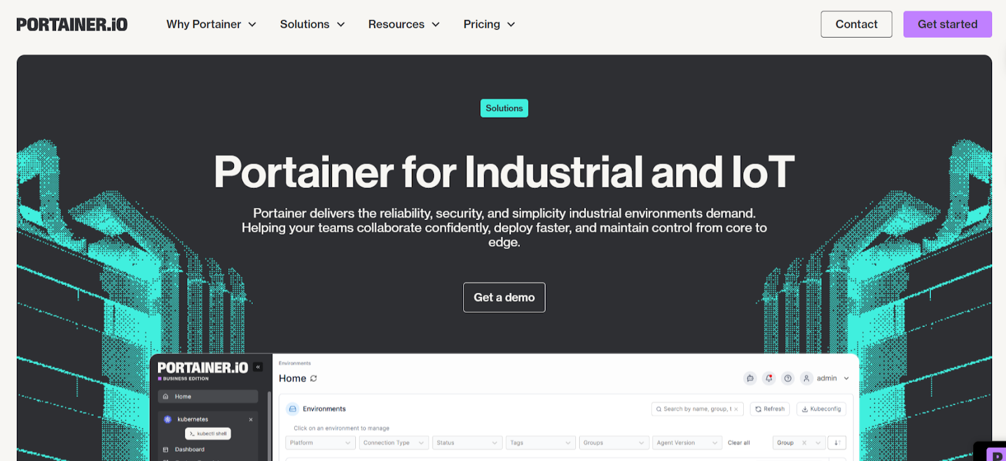
Task: Open the help question-mark icon
Action: [x=788, y=379]
